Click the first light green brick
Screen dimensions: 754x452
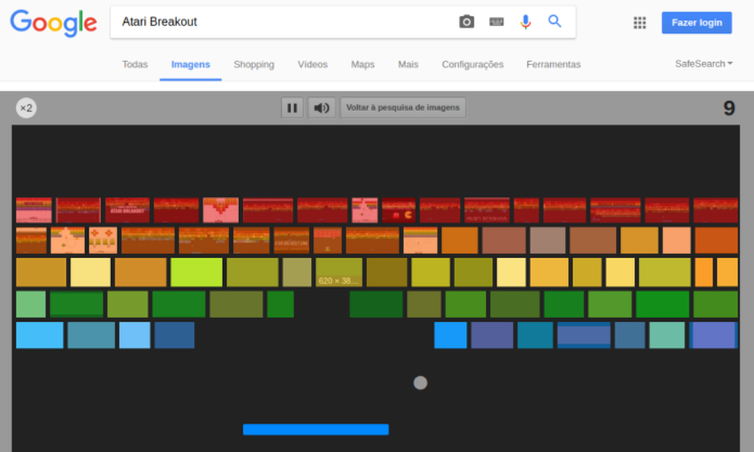pos(31,304)
